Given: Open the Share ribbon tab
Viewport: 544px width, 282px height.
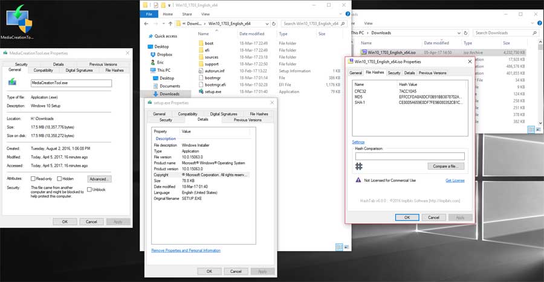Looking at the screenshot, I should 187,14.
